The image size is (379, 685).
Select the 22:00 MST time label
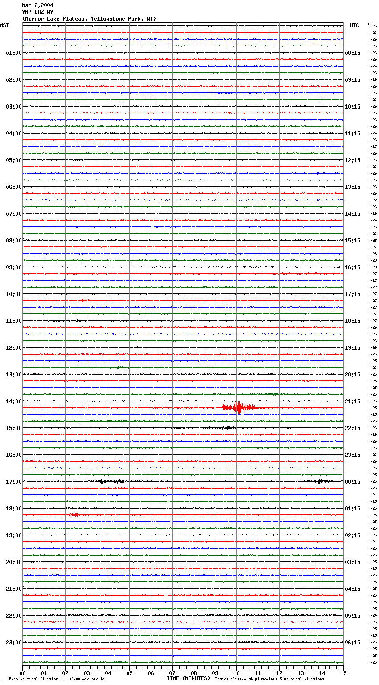[14, 616]
